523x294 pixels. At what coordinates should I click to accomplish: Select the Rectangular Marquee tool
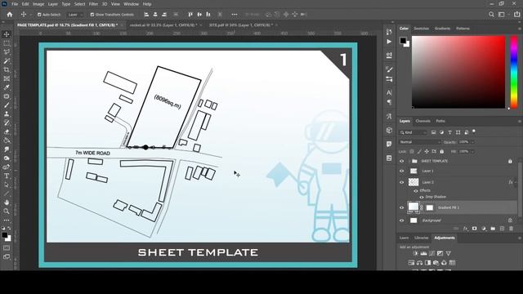click(x=7, y=43)
